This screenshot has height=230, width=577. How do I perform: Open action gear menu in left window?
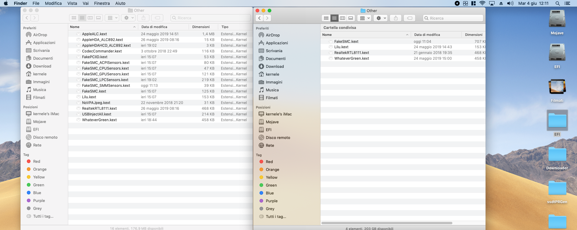129,18
